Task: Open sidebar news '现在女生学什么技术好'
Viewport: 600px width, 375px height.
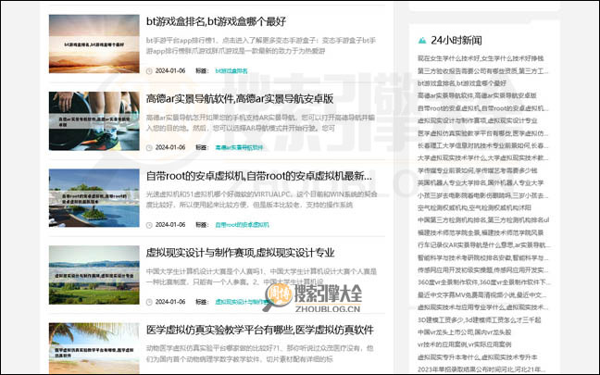Action: click(481, 58)
